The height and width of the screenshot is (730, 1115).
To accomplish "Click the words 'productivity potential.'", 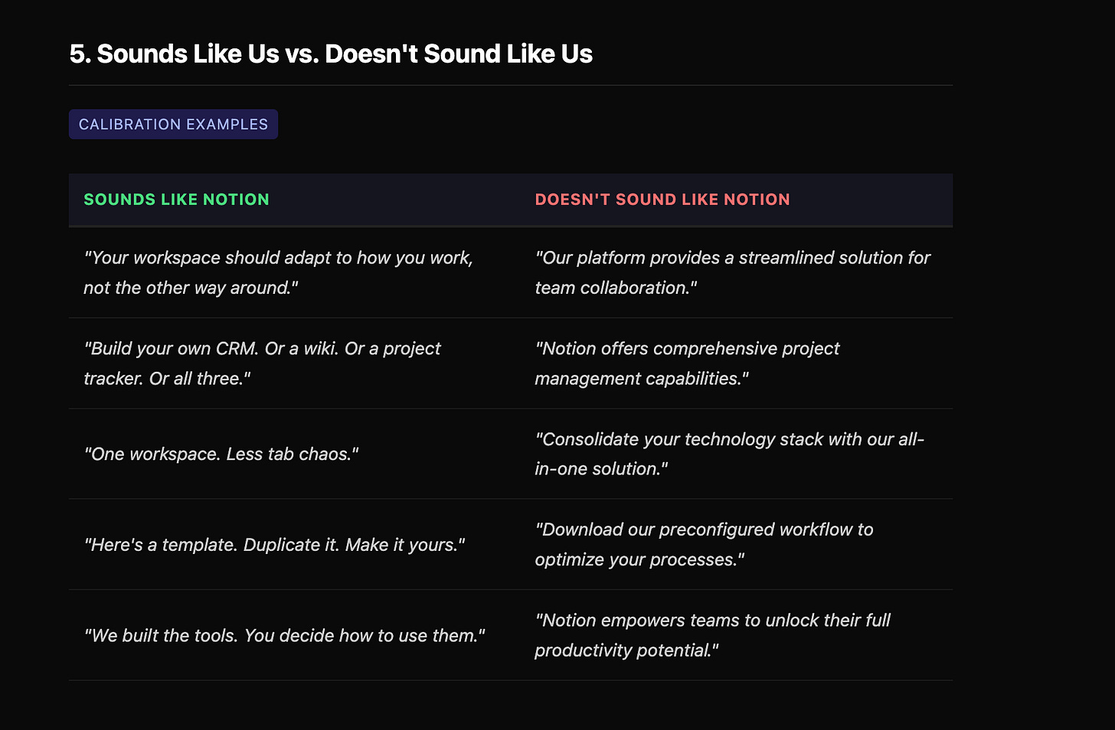I will tap(626, 650).
